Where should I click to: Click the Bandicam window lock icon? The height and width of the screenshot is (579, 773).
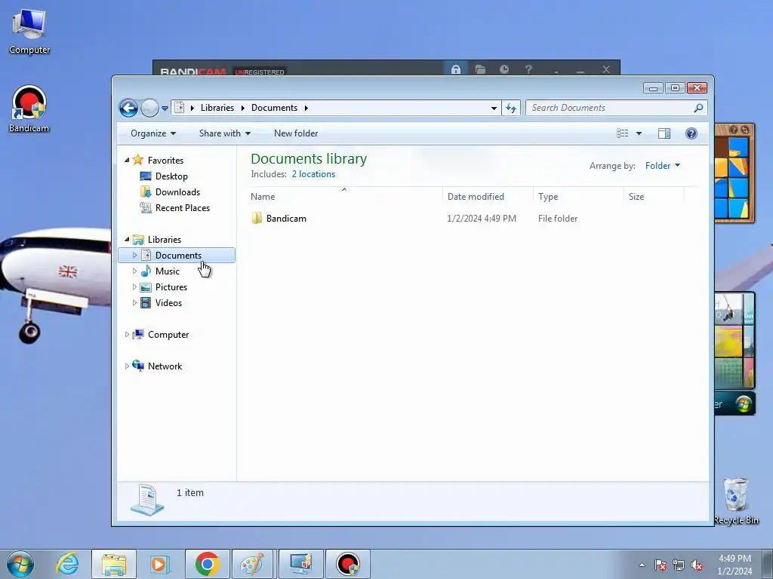pos(456,69)
